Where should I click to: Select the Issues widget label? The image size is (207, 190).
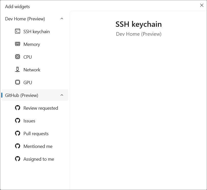tap(29, 121)
